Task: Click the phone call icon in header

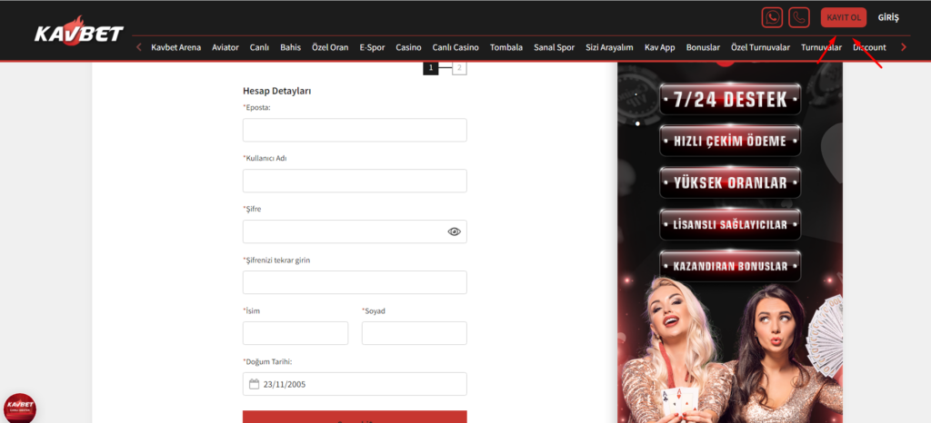Action: [799, 17]
